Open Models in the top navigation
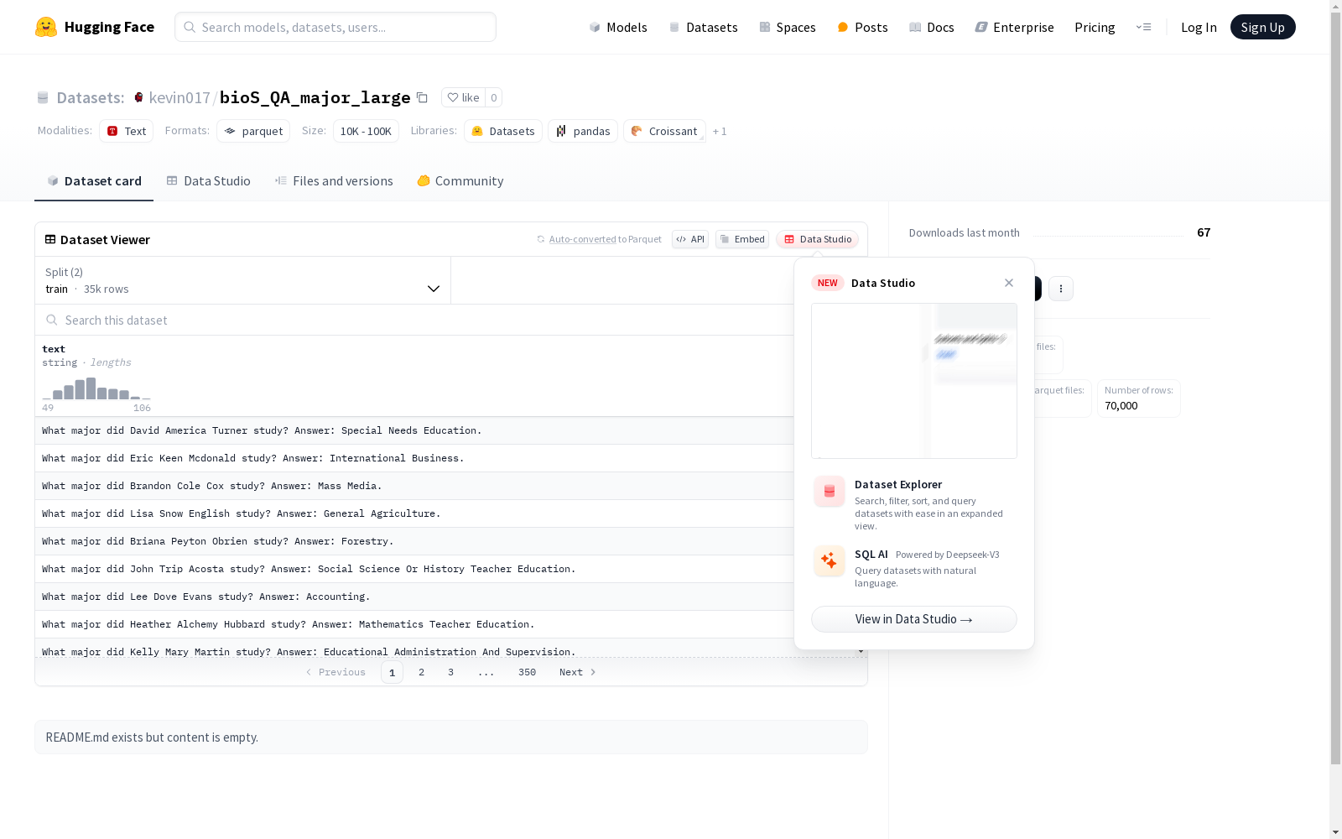The height and width of the screenshot is (839, 1342). [618, 27]
